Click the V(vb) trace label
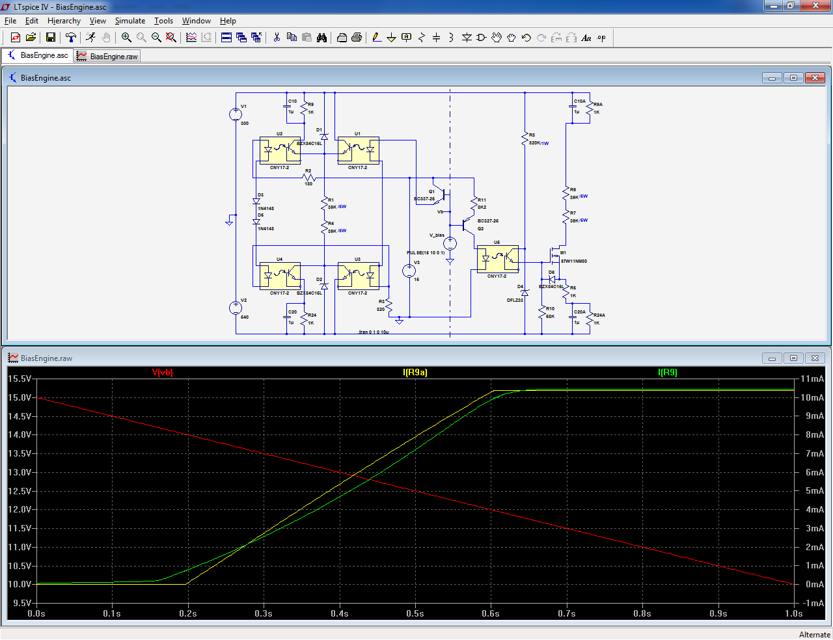The image size is (833, 640). (x=163, y=373)
